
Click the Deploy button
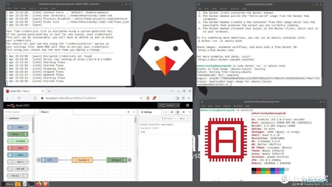point(167,105)
